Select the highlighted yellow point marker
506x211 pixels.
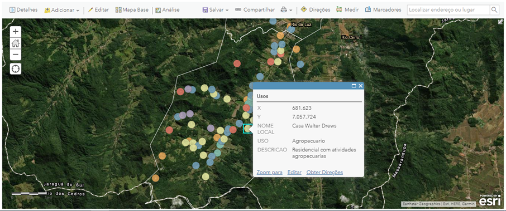pos(247,129)
